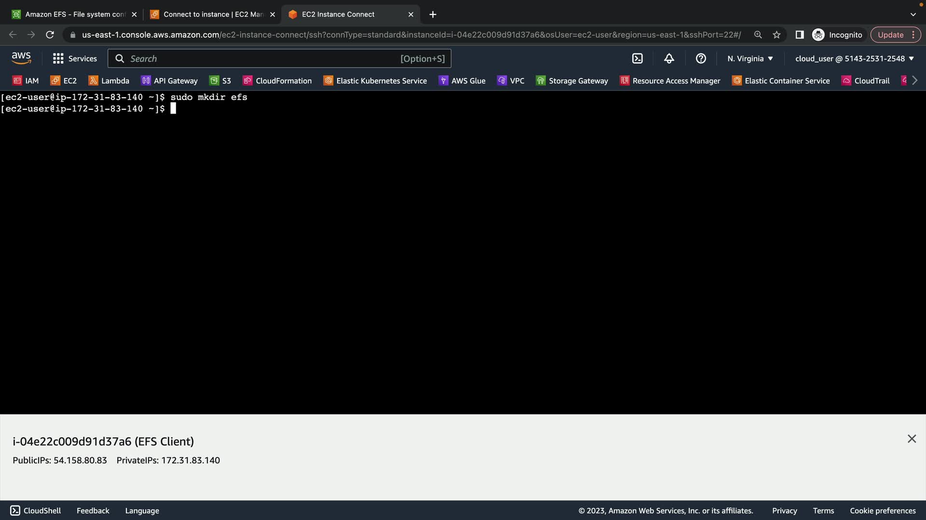This screenshot has width=926, height=520.
Task: Expand the cloud_user account dropdown
Action: [854, 59]
